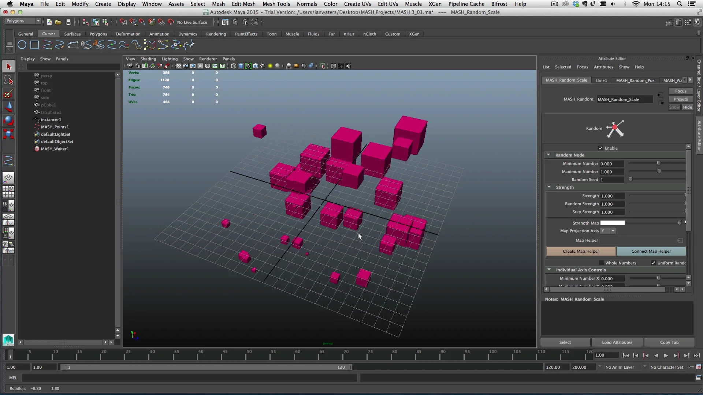Switch to the MASH_Random_Pos tab
The height and width of the screenshot is (395, 703).
(x=636, y=80)
